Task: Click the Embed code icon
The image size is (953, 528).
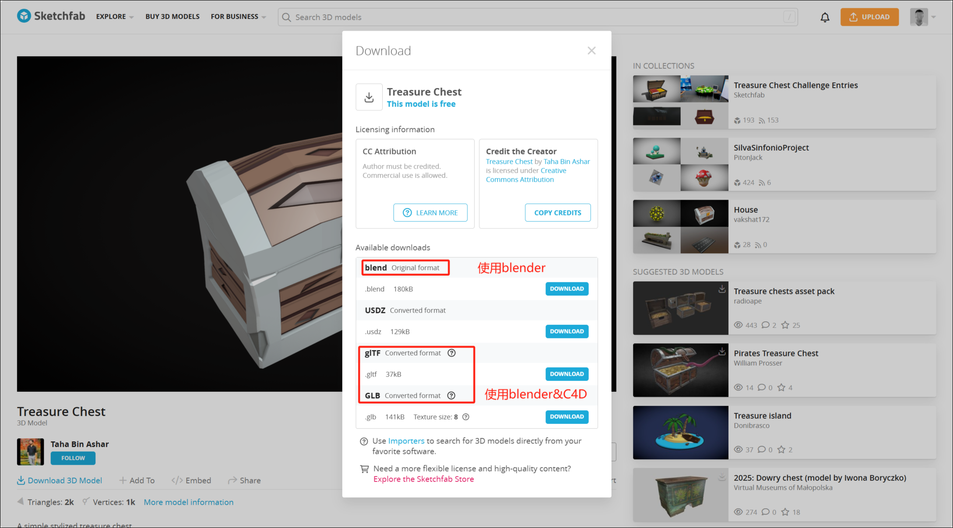Action: (x=177, y=480)
